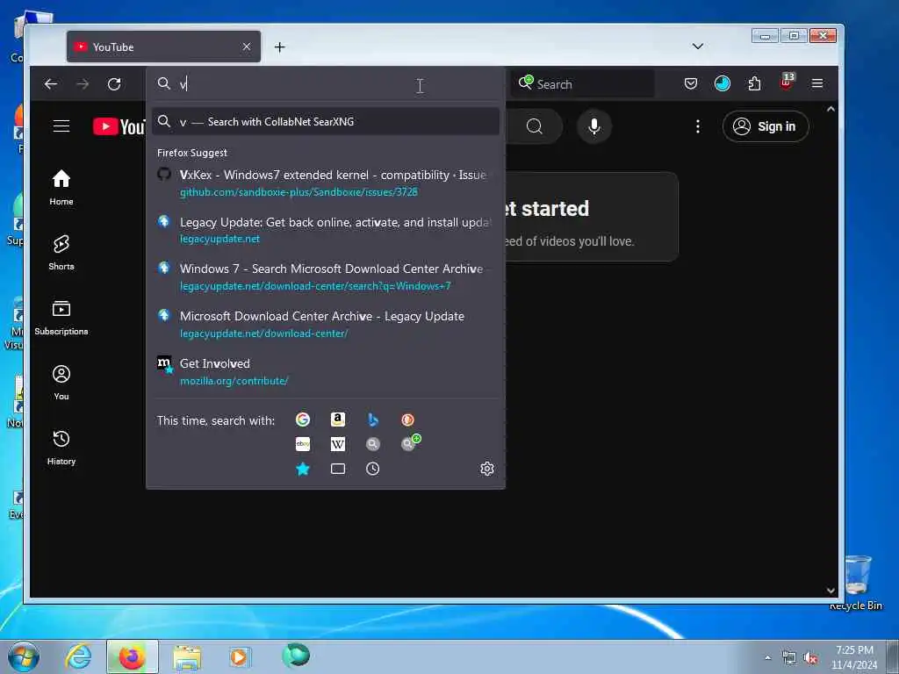The height and width of the screenshot is (674, 899).
Task: Open History in YouTube sidebar
Action: (61, 447)
